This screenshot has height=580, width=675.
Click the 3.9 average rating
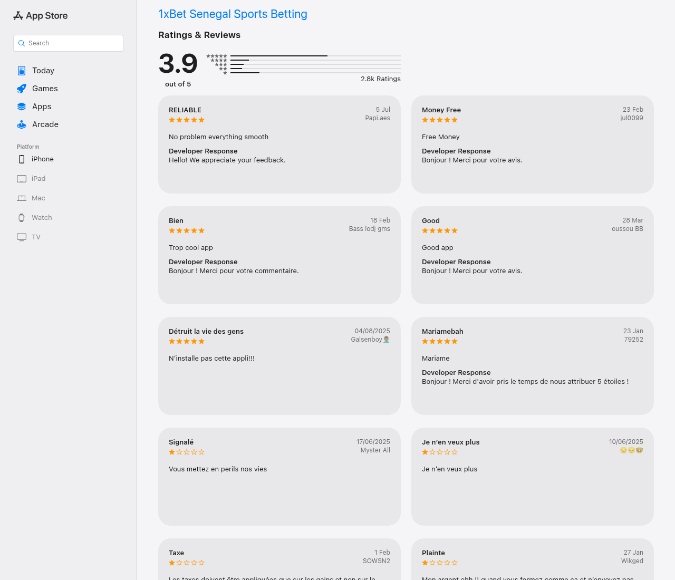pyautogui.click(x=178, y=64)
